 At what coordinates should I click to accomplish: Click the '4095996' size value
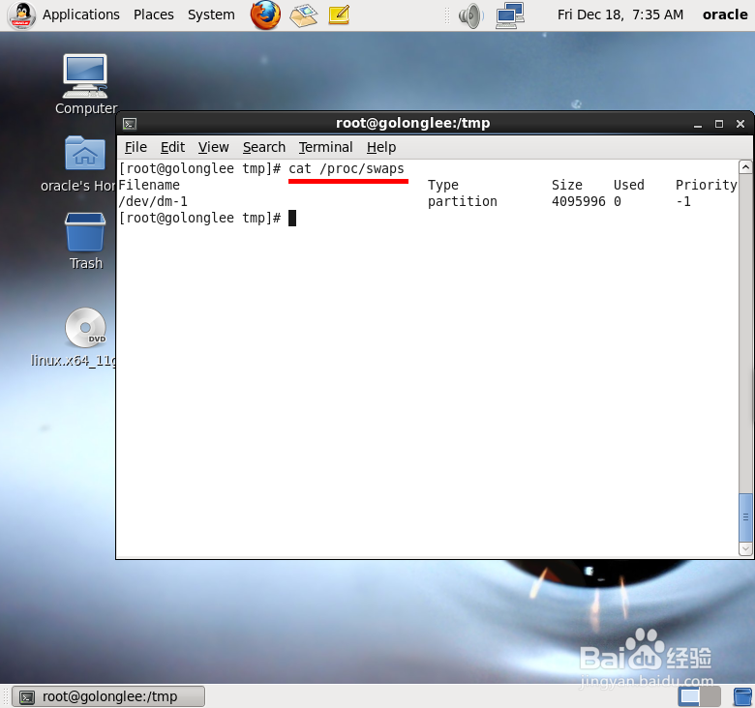[x=578, y=201]
